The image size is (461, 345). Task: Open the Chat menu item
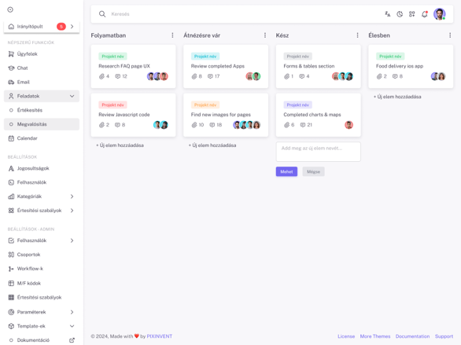pyautogui.click(x=42, y=68)
